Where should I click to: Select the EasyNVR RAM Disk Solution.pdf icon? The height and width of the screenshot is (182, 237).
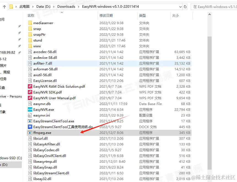(x=30, y=86)
